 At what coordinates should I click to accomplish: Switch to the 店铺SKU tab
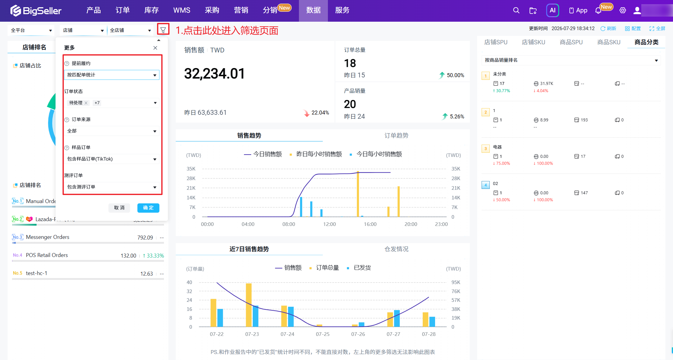(534, 42)
